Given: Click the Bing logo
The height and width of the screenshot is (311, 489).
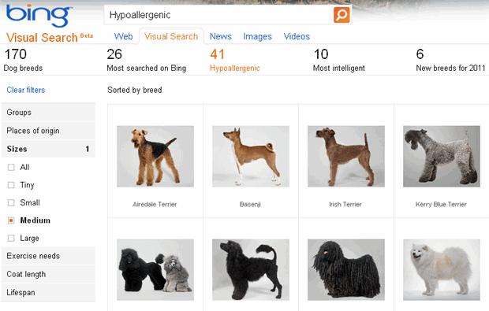Looking at the screenshot, I should click(x=39, y=15).
